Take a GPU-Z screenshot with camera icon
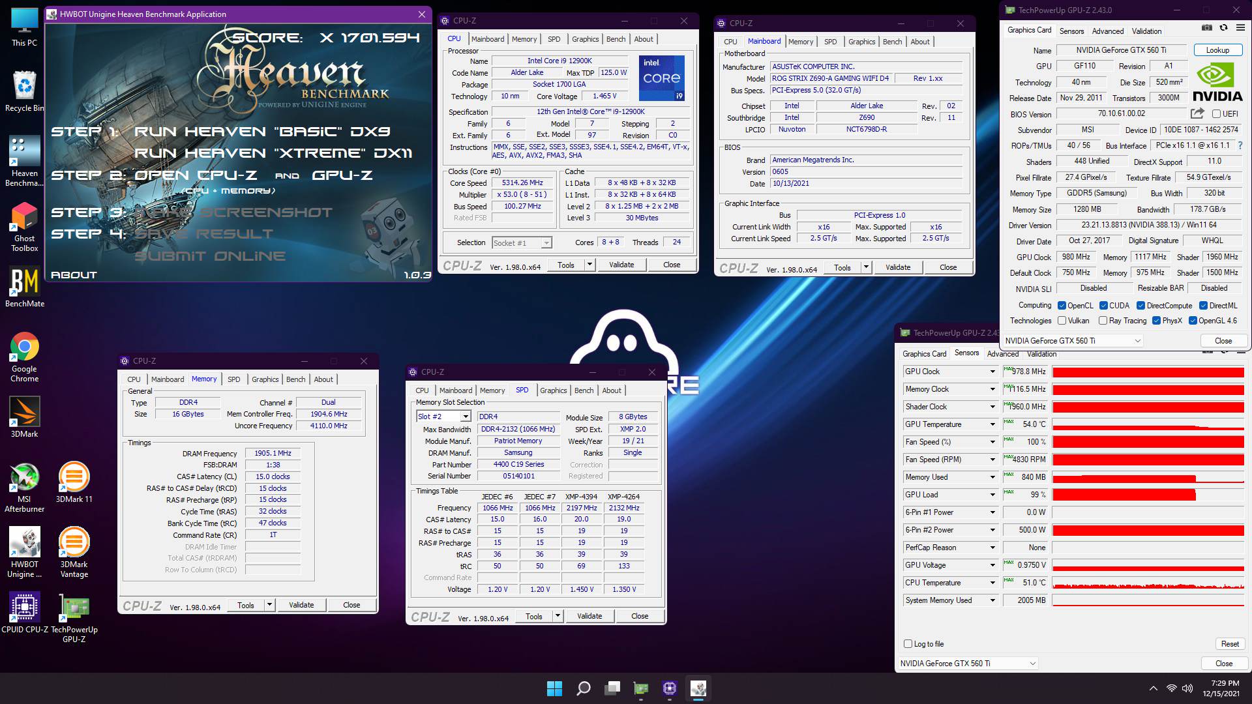Screen dimensions: 1252x704 [x=1207, y=28]
